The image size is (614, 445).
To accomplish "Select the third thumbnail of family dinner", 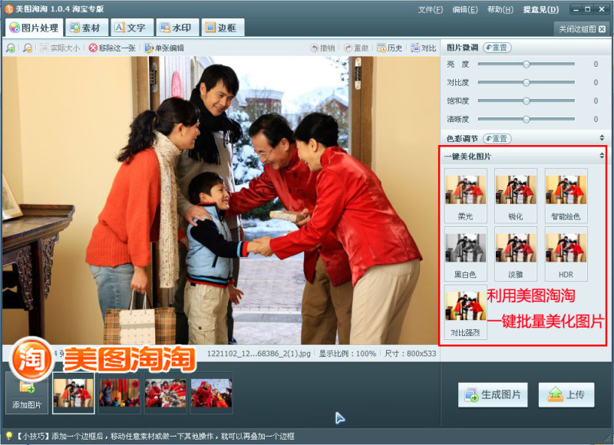I will pyautogui.click(x=165, y=393).
